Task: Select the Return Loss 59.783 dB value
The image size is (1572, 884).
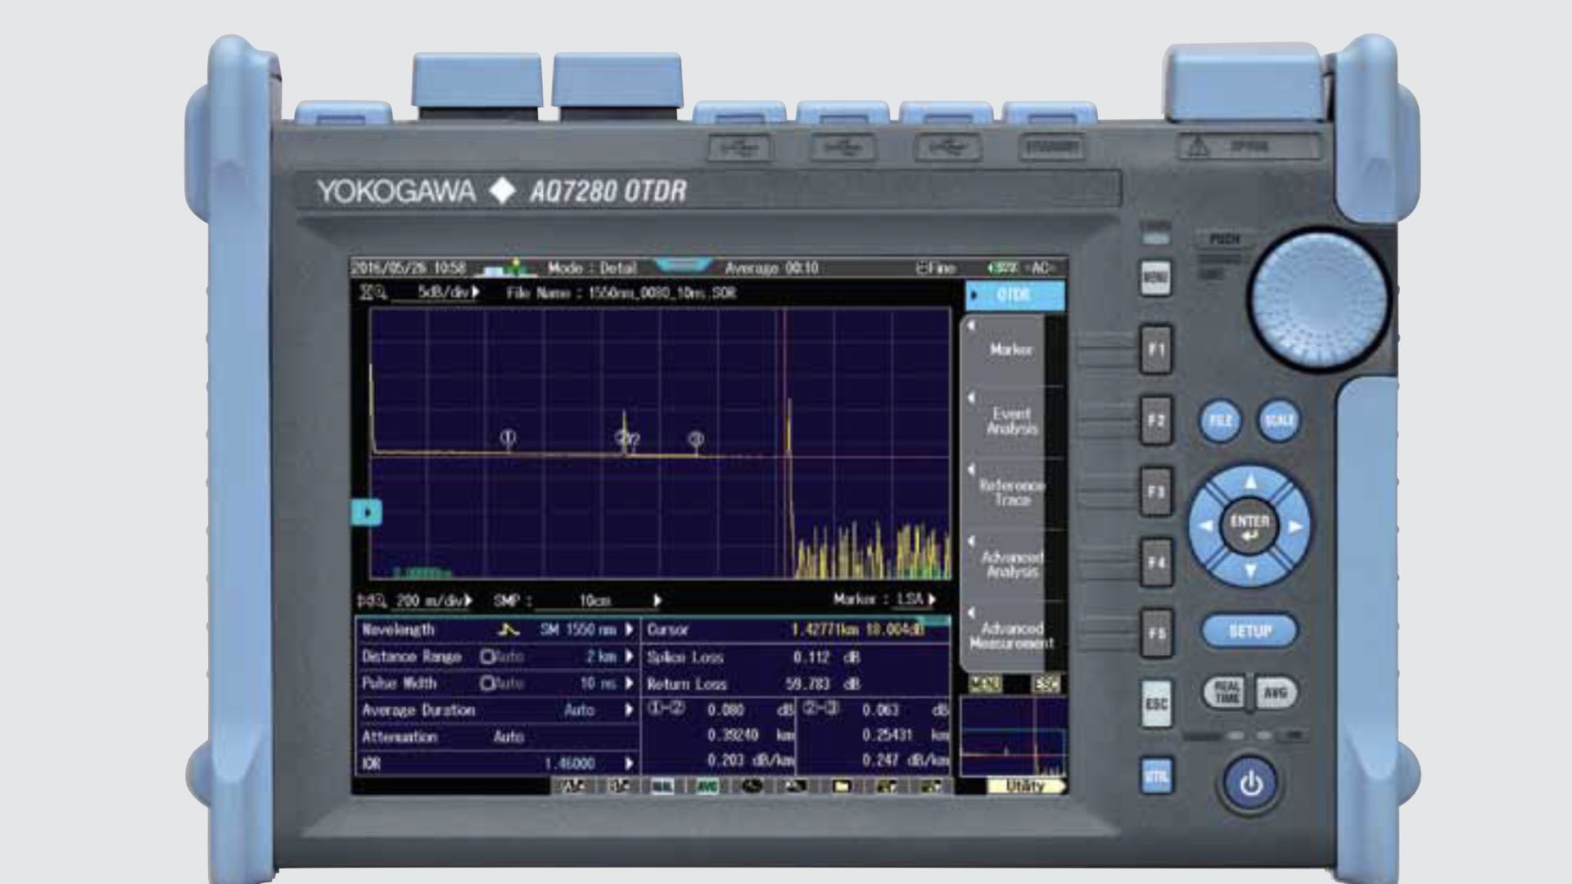Action: 823,684
